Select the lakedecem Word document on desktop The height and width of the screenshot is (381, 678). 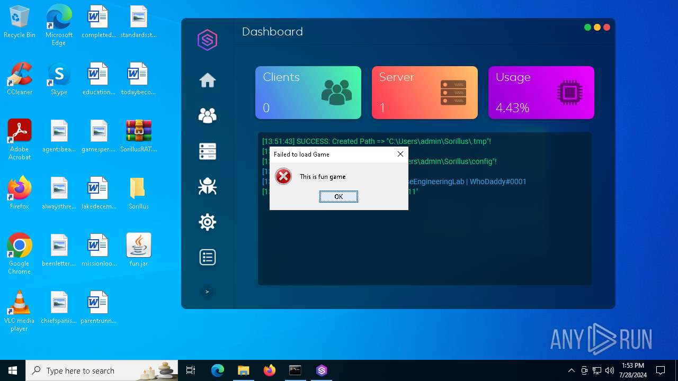click(x=99, y=194)
